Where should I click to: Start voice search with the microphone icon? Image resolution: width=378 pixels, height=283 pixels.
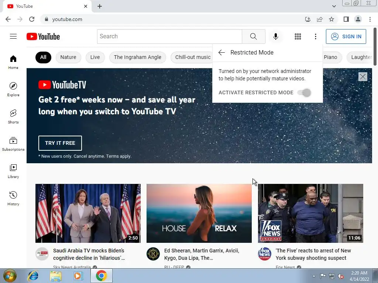pyautogui.click(x=275, y=36)
